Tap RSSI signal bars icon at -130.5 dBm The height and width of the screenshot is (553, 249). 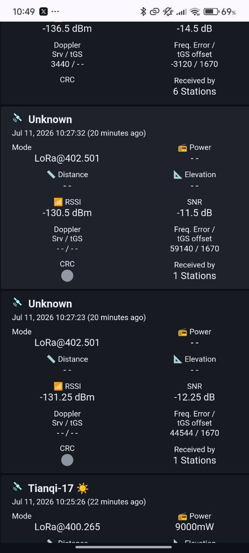pyautogui.click(x=58, y=202)
